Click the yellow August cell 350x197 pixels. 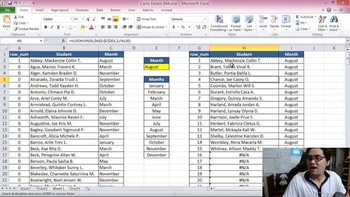156,67
